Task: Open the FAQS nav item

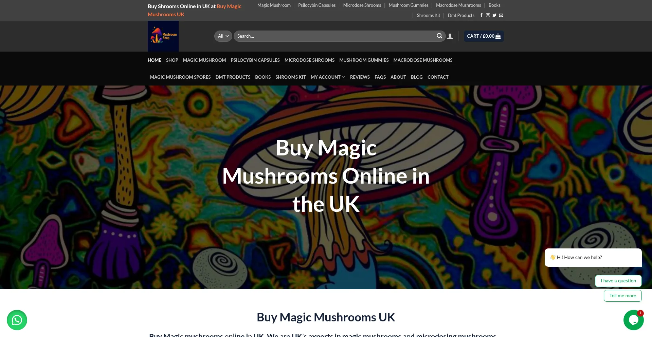Action: tap(380, 77)
